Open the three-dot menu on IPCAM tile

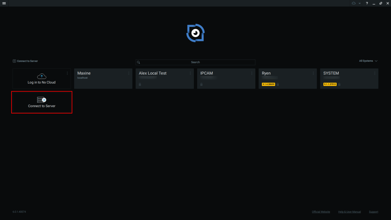pyautogui.click(x=251, y=73)
